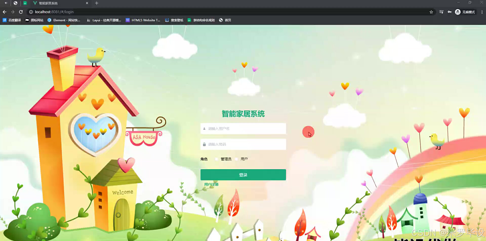Open the Element bookmark
The height and width of the screenshot is (241, 486).
(64, 20)
